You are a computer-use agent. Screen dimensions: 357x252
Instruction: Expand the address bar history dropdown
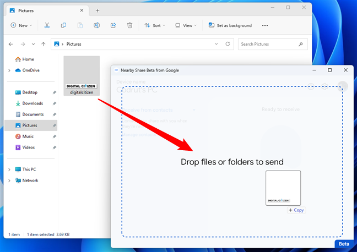pyautogui.click(x=217, y=44)
